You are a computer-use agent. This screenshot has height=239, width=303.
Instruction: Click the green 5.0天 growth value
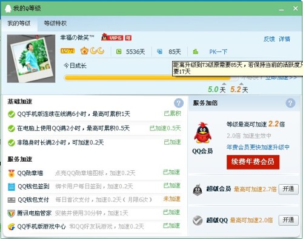pos(217,89)
